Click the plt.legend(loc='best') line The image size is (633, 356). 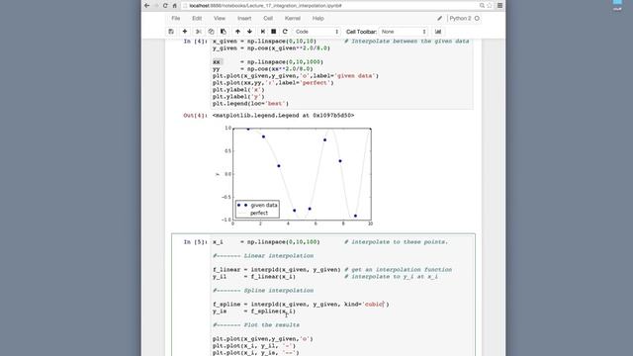coord(250,104)
